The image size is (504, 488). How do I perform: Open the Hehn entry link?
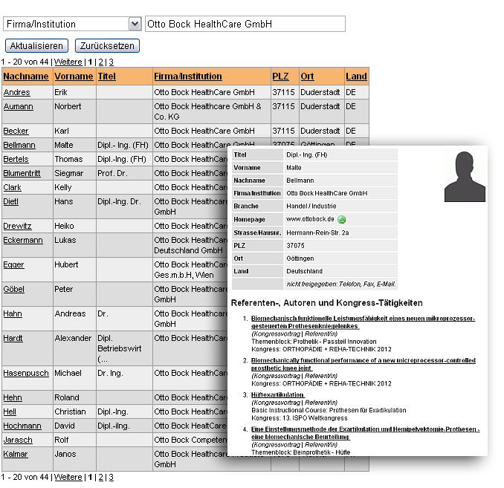click(13, 397)
